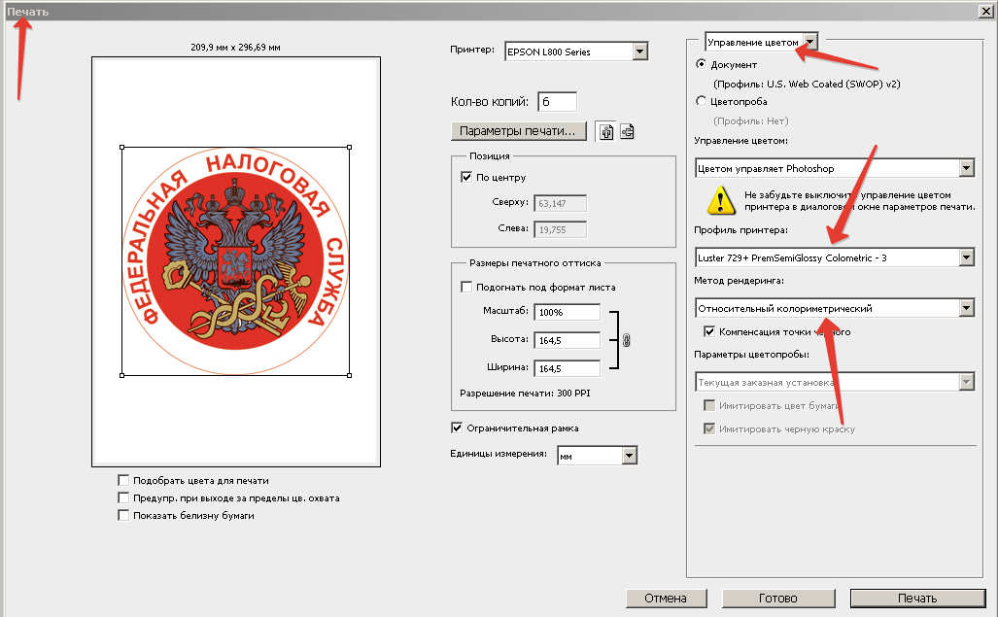
Task: Select the Цветопроба radio button
Action: click(701, 101)
